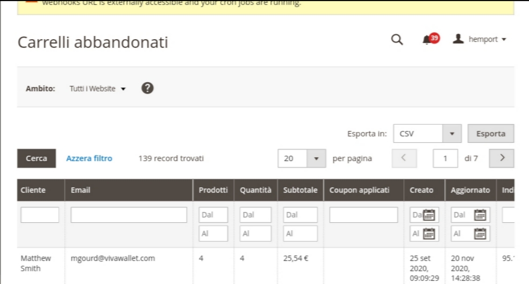The image size is (529, 284).
Task: Expand the Tutti i Website scope selector
Action: click(x=97, y=89)
